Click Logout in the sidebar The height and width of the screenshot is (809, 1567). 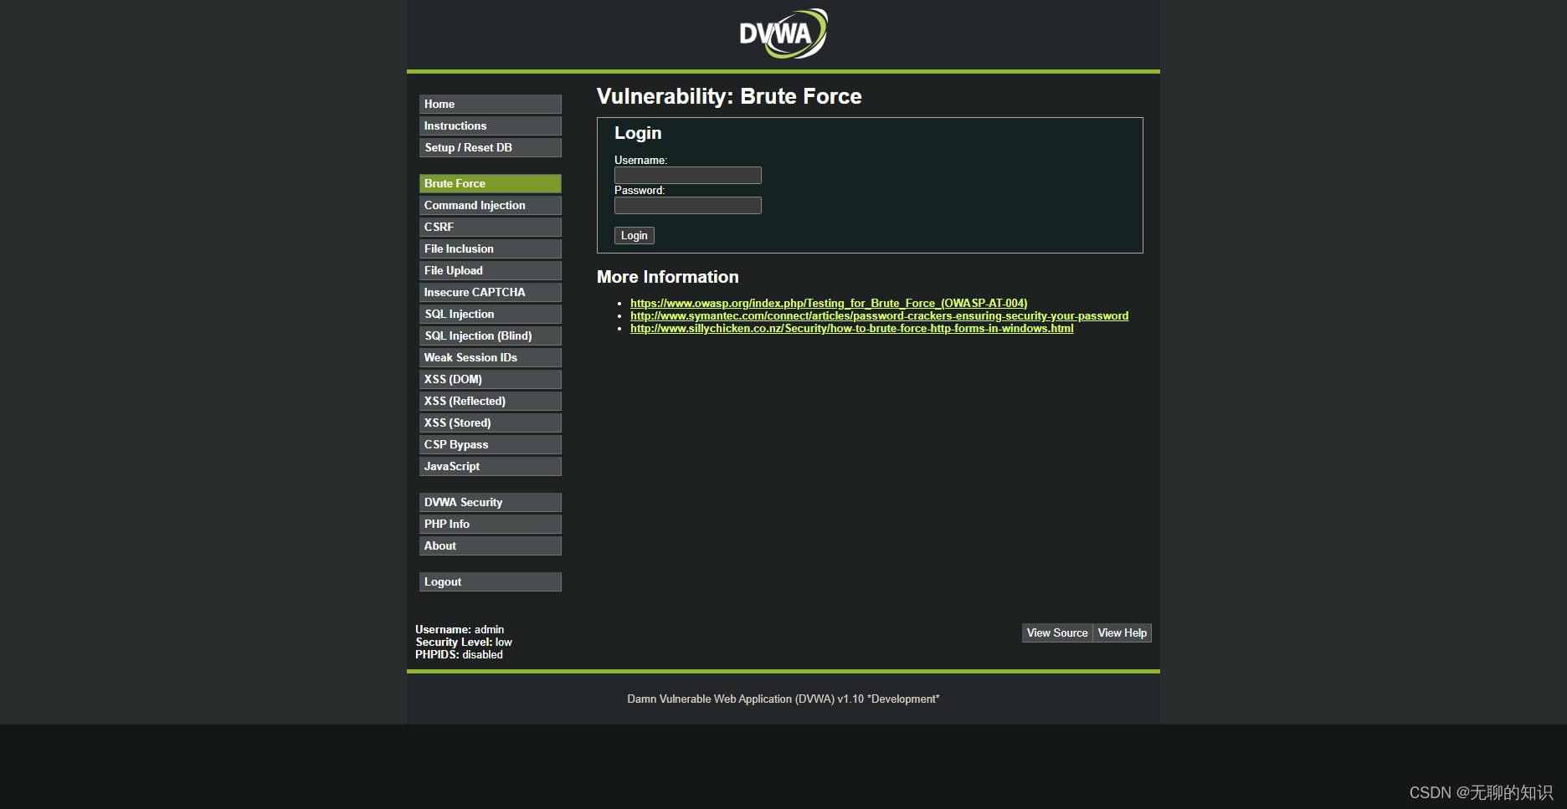coord(490,581)
